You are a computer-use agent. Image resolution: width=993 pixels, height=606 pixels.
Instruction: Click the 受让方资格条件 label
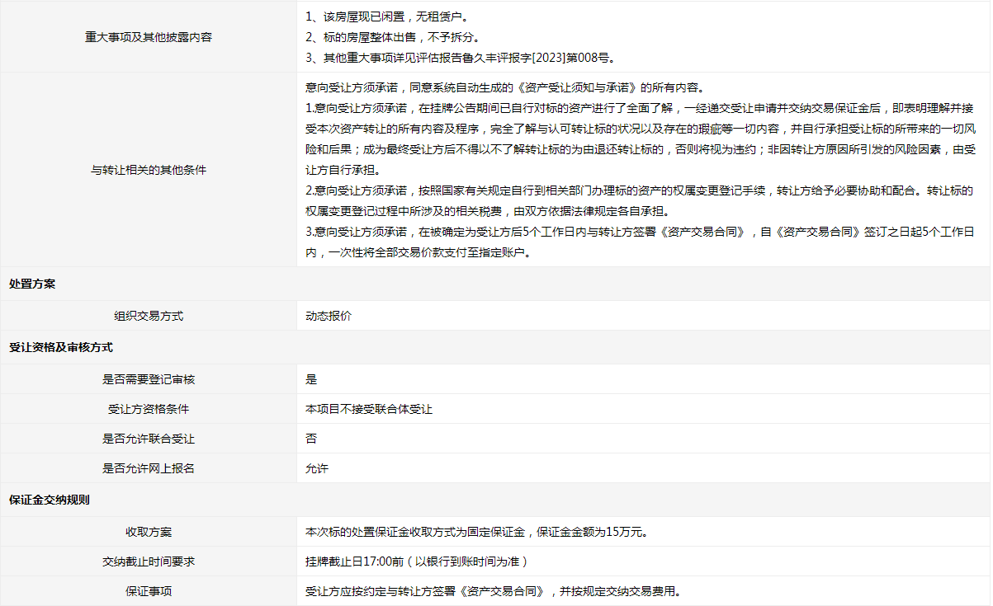click(x=149, y=409)
